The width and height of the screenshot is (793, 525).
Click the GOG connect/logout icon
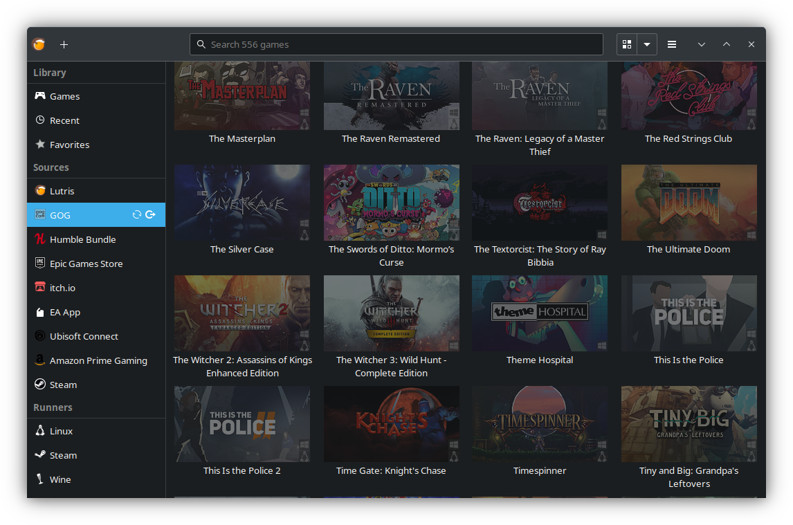pyautogui.click(x=151, y=215)
